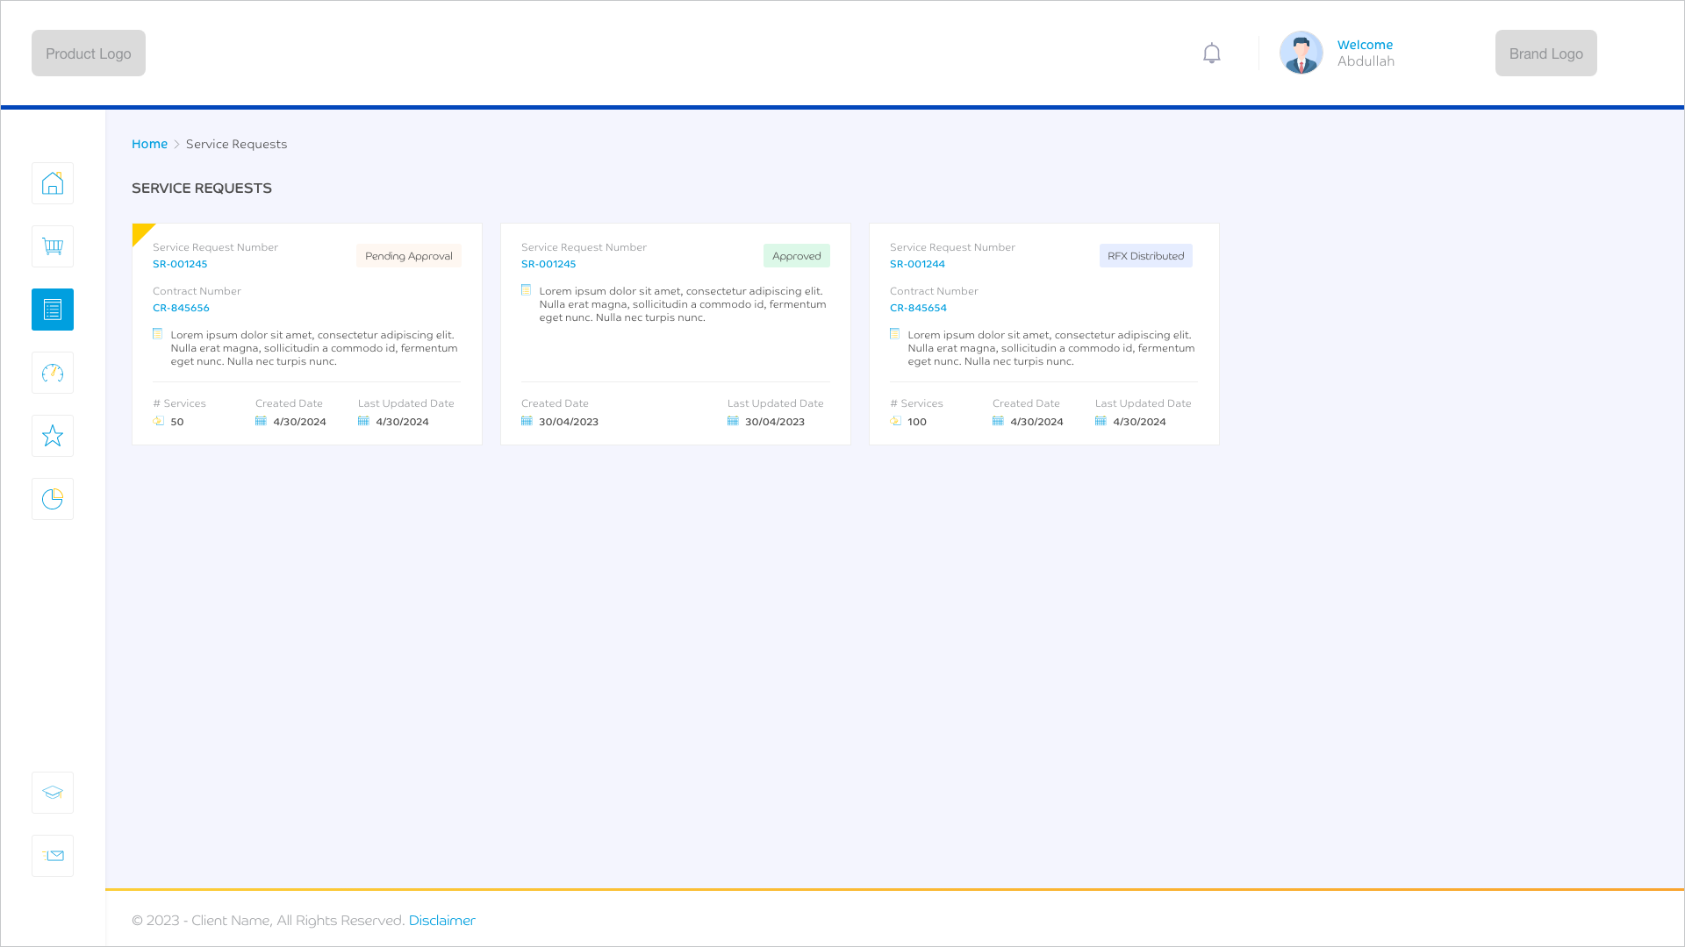Image resolution: width=1685 pixels, height=947 pixels.
Task: Click the notification bell icon
Action: click(x=1212, y=53)
